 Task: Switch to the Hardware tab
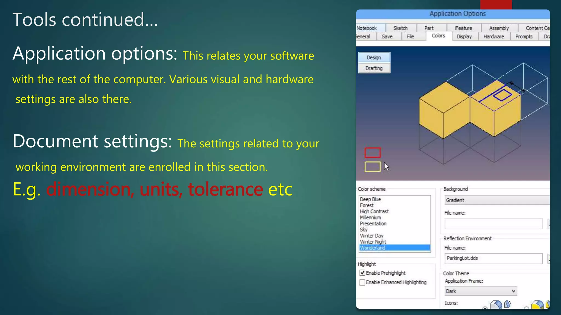(494, 37)
